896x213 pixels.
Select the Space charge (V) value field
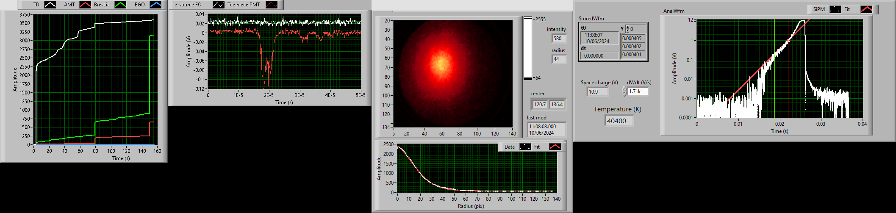coord(598,91)
